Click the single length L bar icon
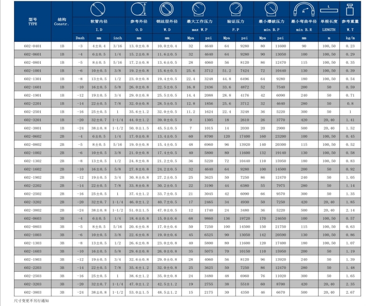This screenshot has height=306, width=374. click(329, 9)
